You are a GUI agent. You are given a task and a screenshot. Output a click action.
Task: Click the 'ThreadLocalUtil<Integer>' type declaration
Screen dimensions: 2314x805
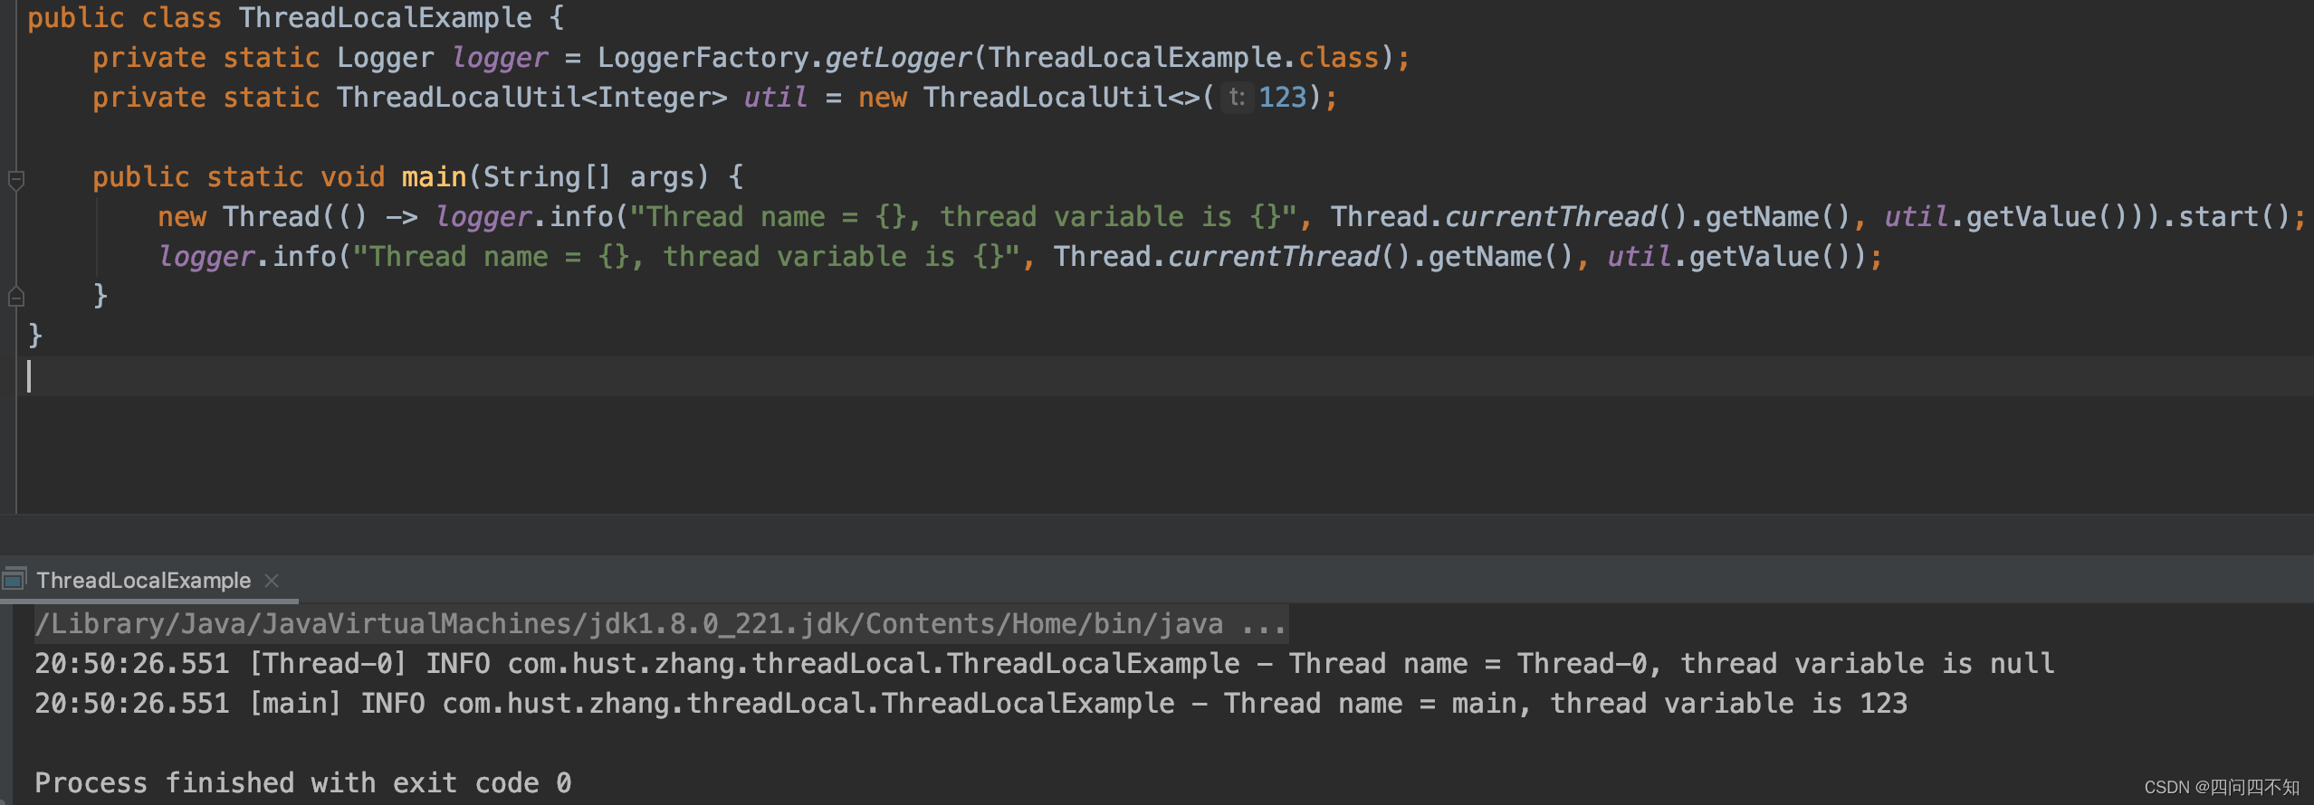[531, 97]
